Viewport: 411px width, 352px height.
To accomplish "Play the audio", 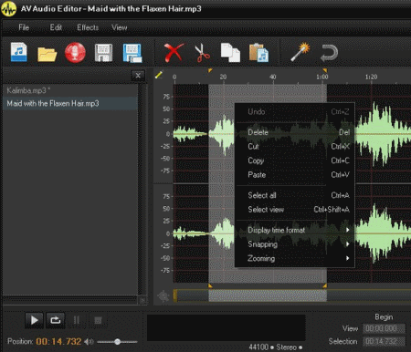I will coord(34,320).
